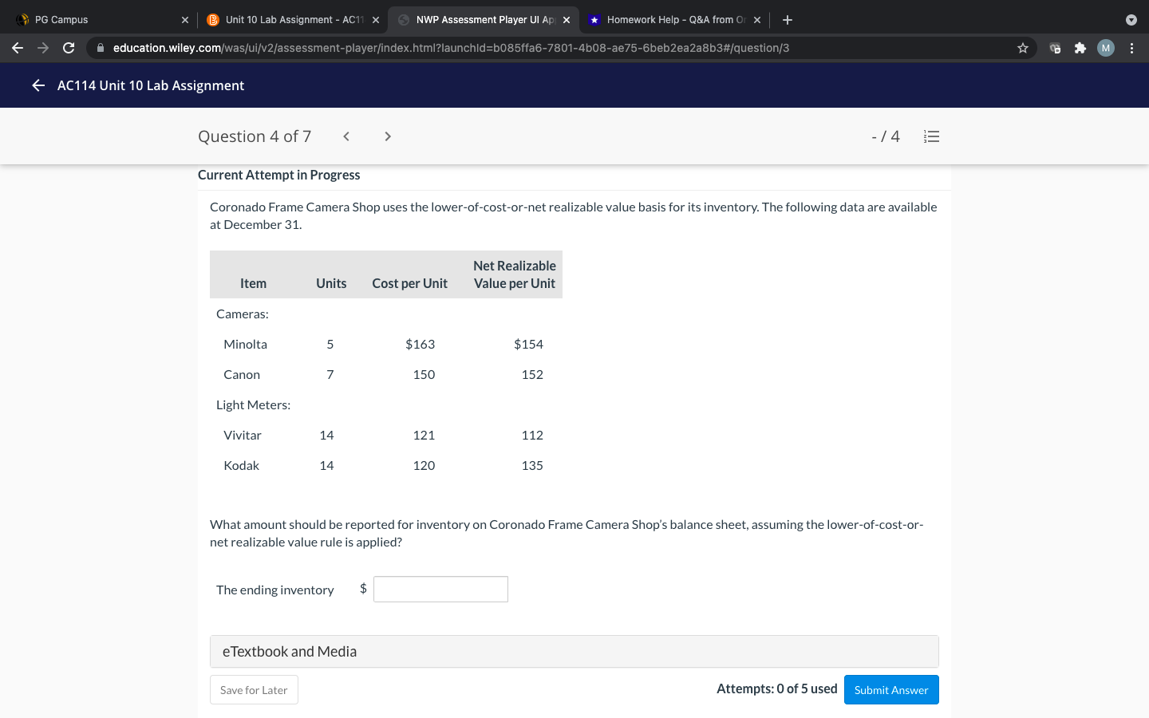This screenshot has width=1149, height=718.
Task: Open a new browser tab
Action: [x=788, y=20]
